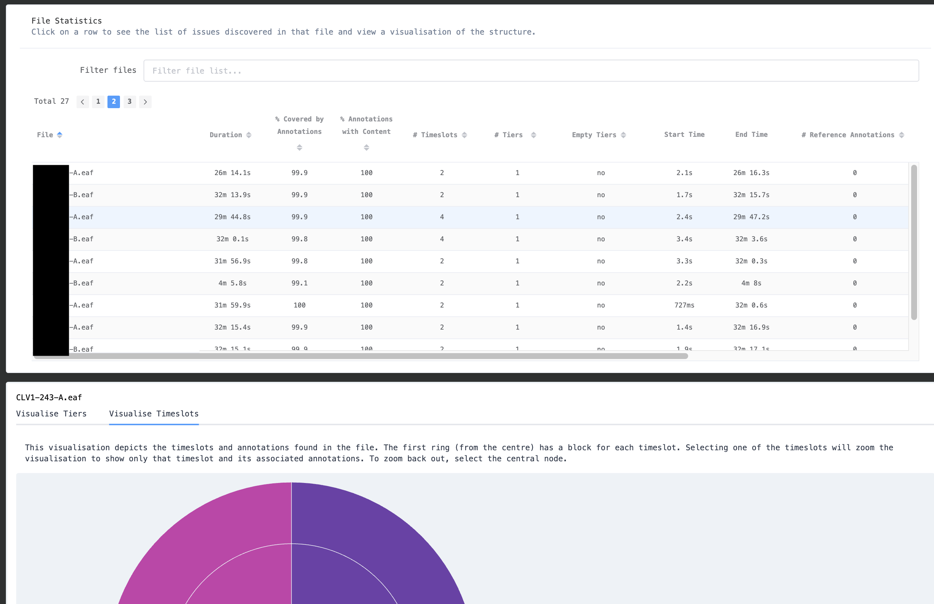Viewport: 934px width, 604px height.
Task: Sort by % Covered by Annotations arrows
Action: coord(299,148)
